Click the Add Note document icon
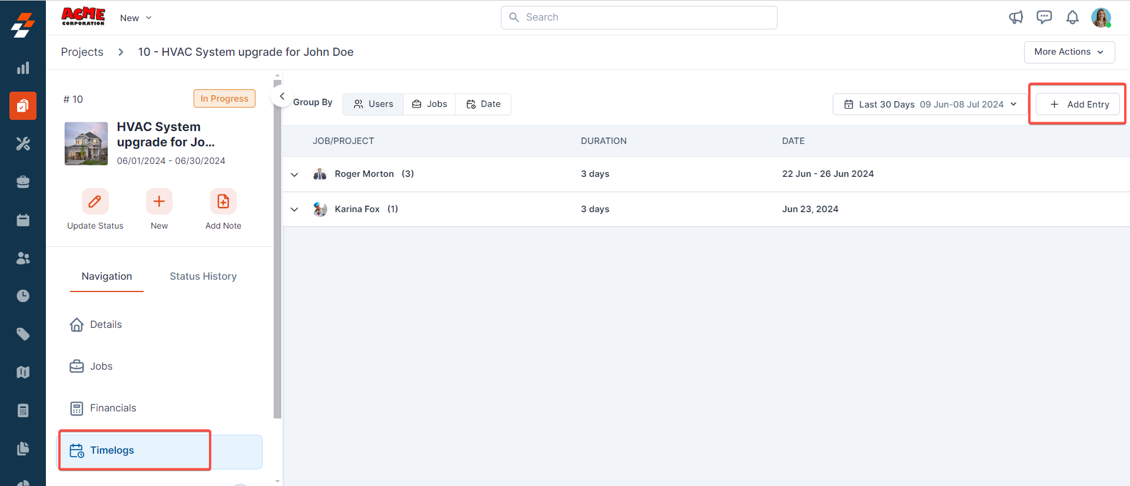This screenshot has width=1130, height=486. click(x=223, y=202)
